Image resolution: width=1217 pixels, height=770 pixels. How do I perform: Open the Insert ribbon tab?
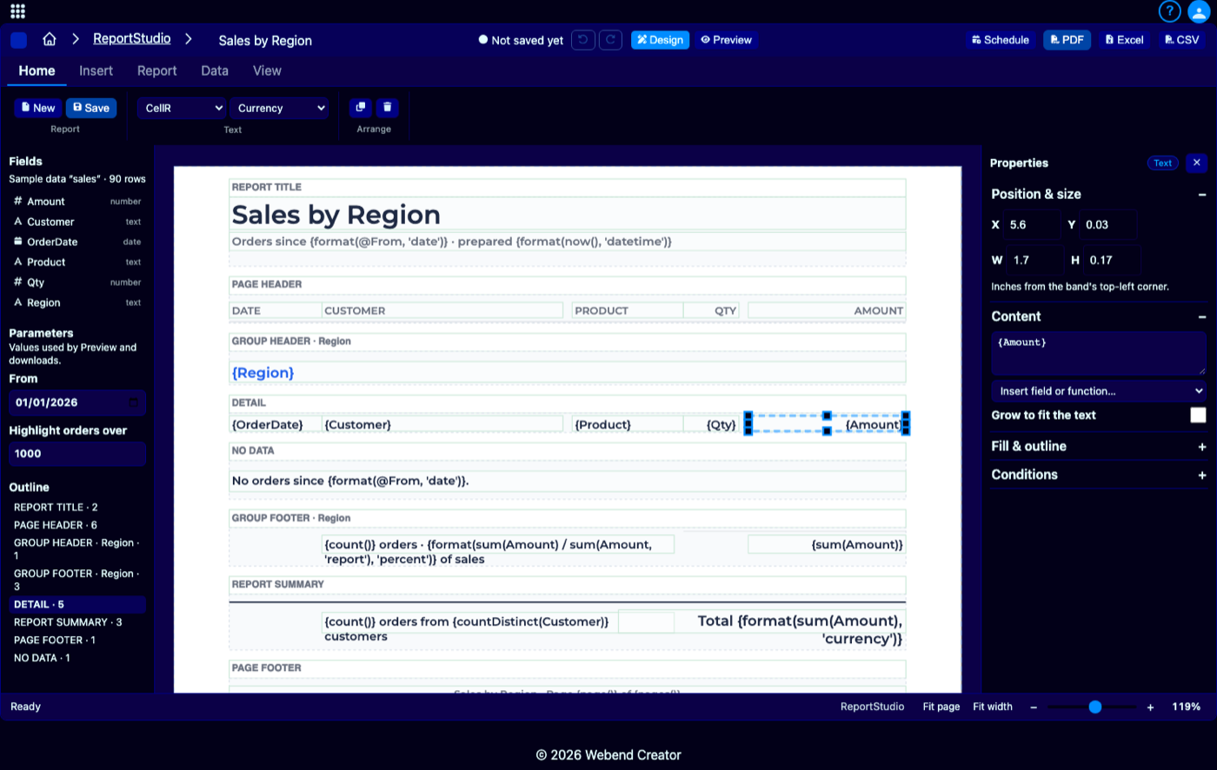[96, 71]
